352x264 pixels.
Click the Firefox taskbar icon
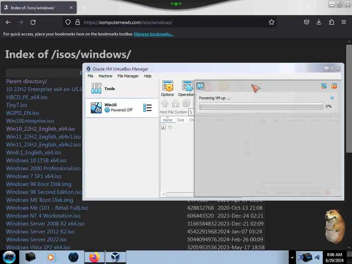95,257
